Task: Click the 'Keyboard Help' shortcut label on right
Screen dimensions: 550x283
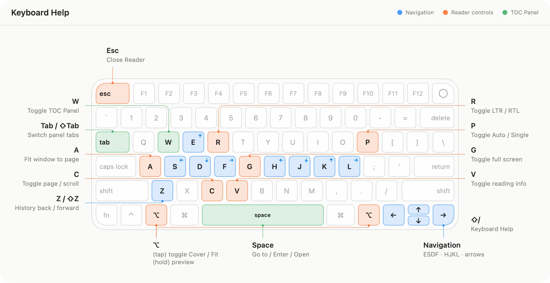Action: (x=492, y=229)
